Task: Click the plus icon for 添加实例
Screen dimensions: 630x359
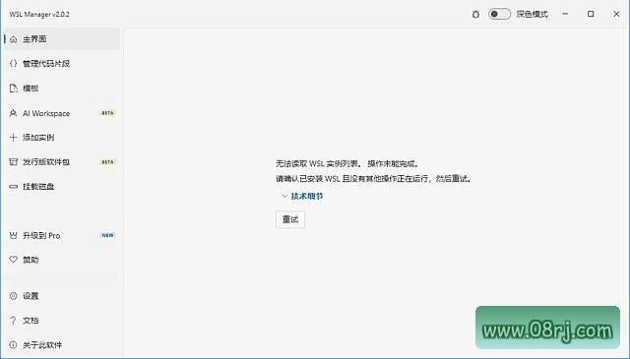Action: tap(13, 138)
